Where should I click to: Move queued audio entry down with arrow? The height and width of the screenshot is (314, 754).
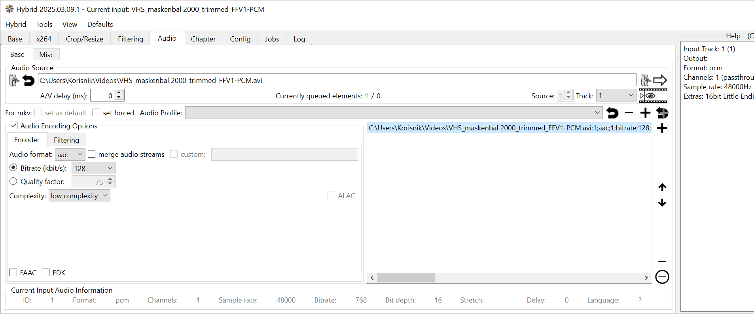coord(662,203)
